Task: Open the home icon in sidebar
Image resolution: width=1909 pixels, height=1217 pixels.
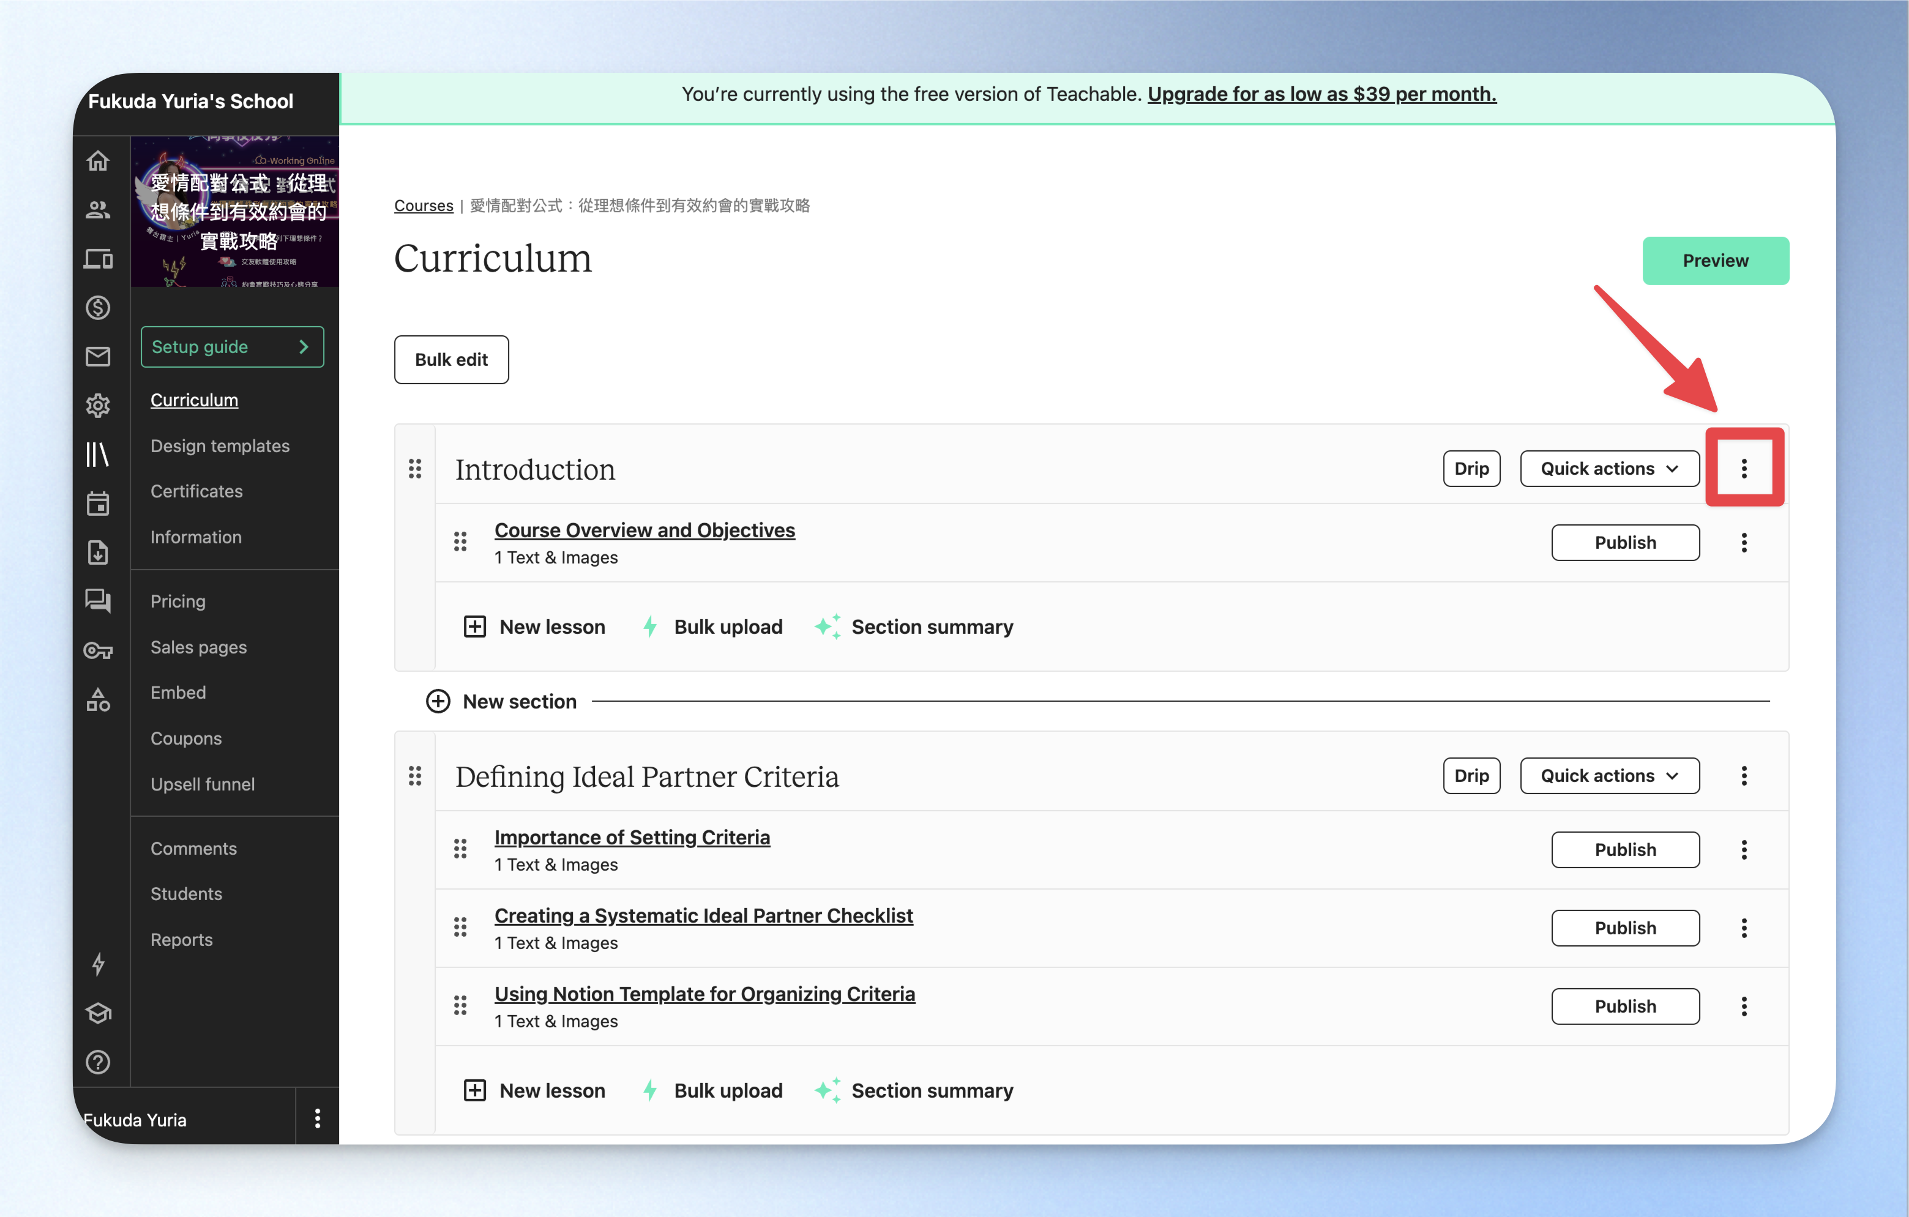Action: [x=97, y=161]
